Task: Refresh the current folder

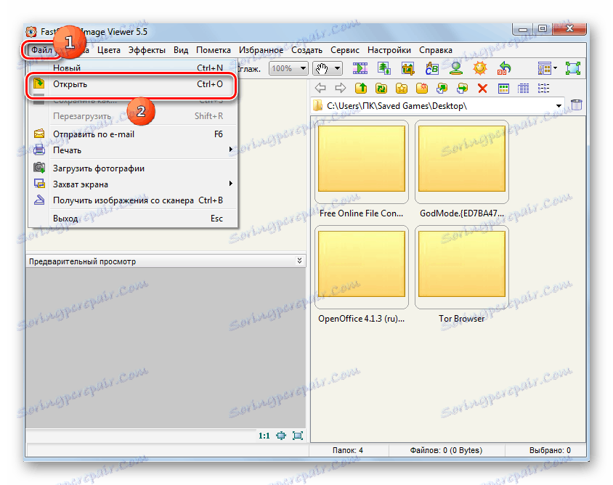Action: pyautogui.click(x=381, y=88)
